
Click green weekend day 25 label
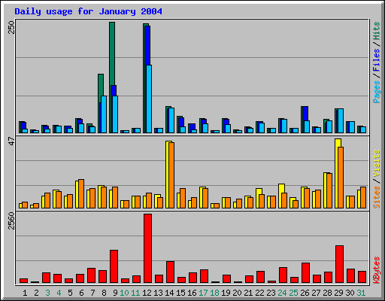(293, 293)
